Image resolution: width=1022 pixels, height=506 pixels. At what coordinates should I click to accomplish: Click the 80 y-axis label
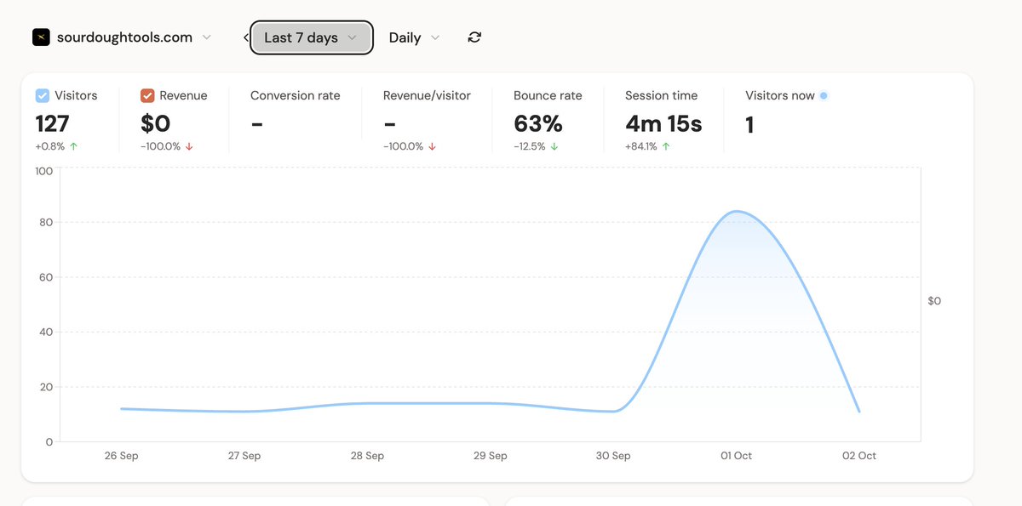46,223
